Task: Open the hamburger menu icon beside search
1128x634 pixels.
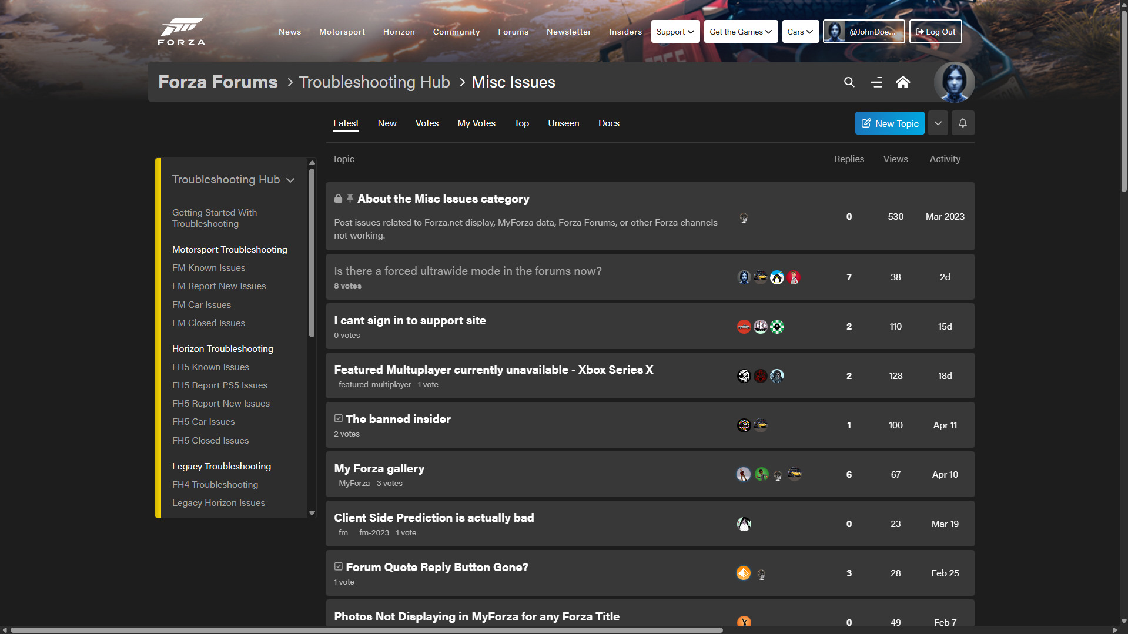Action: click(x=876, y=82)
